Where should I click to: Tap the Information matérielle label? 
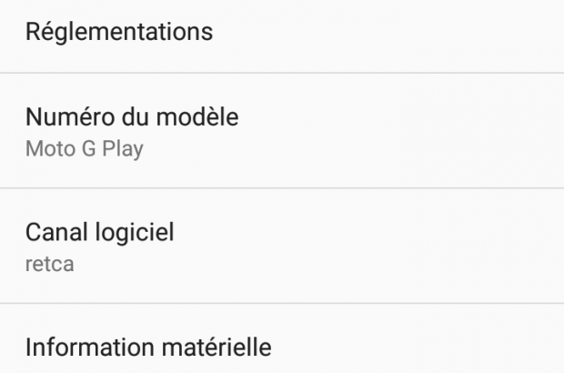pyautogui.click(x=148, y=347)
